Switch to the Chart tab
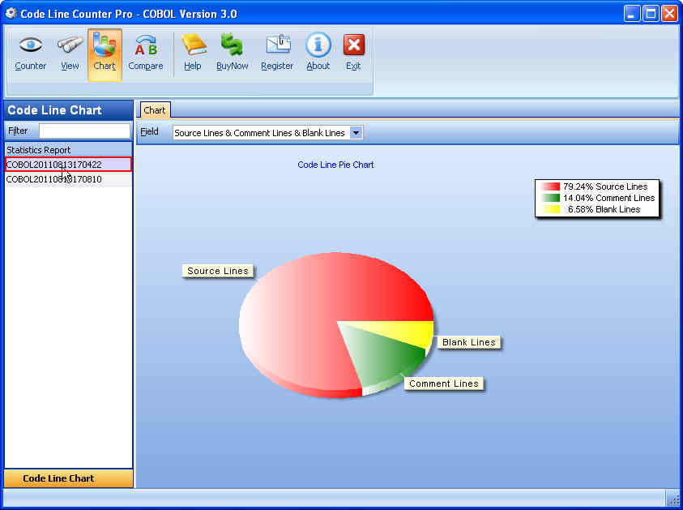 click(154, 110)
